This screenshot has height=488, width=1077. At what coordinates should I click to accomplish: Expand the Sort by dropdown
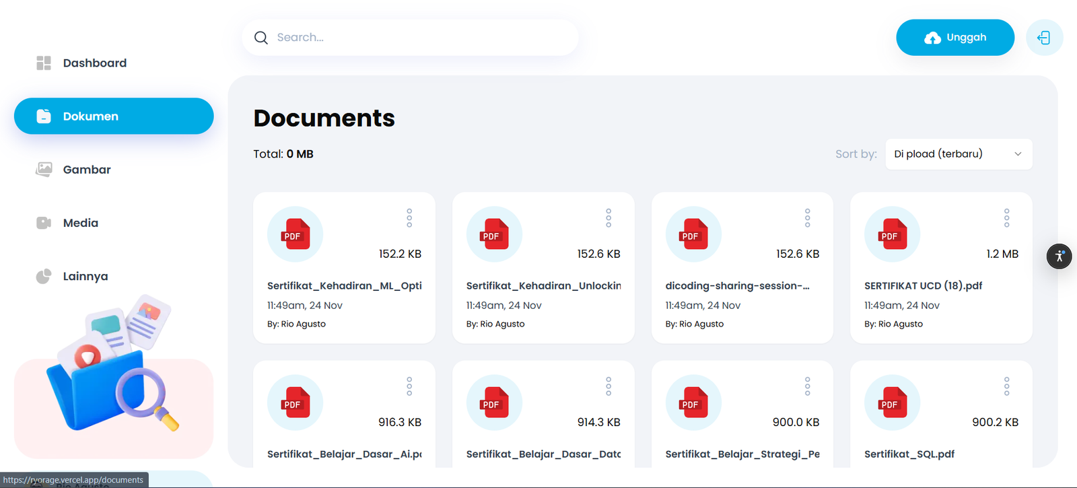[x=959, y=154]
